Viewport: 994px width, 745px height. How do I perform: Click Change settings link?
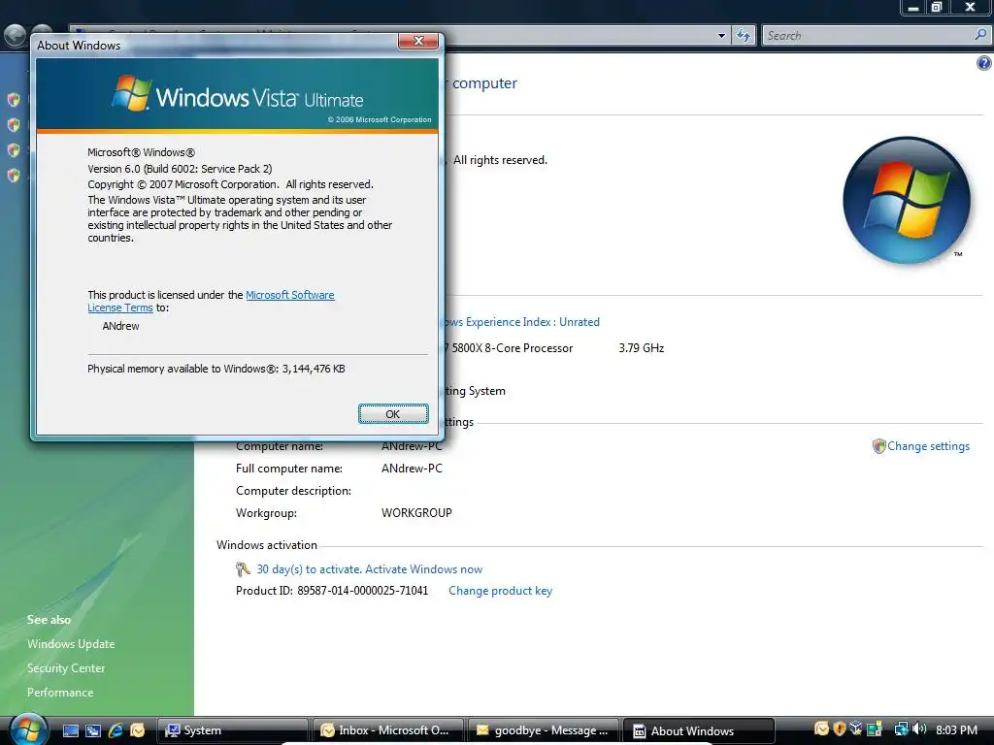(928, 446)
